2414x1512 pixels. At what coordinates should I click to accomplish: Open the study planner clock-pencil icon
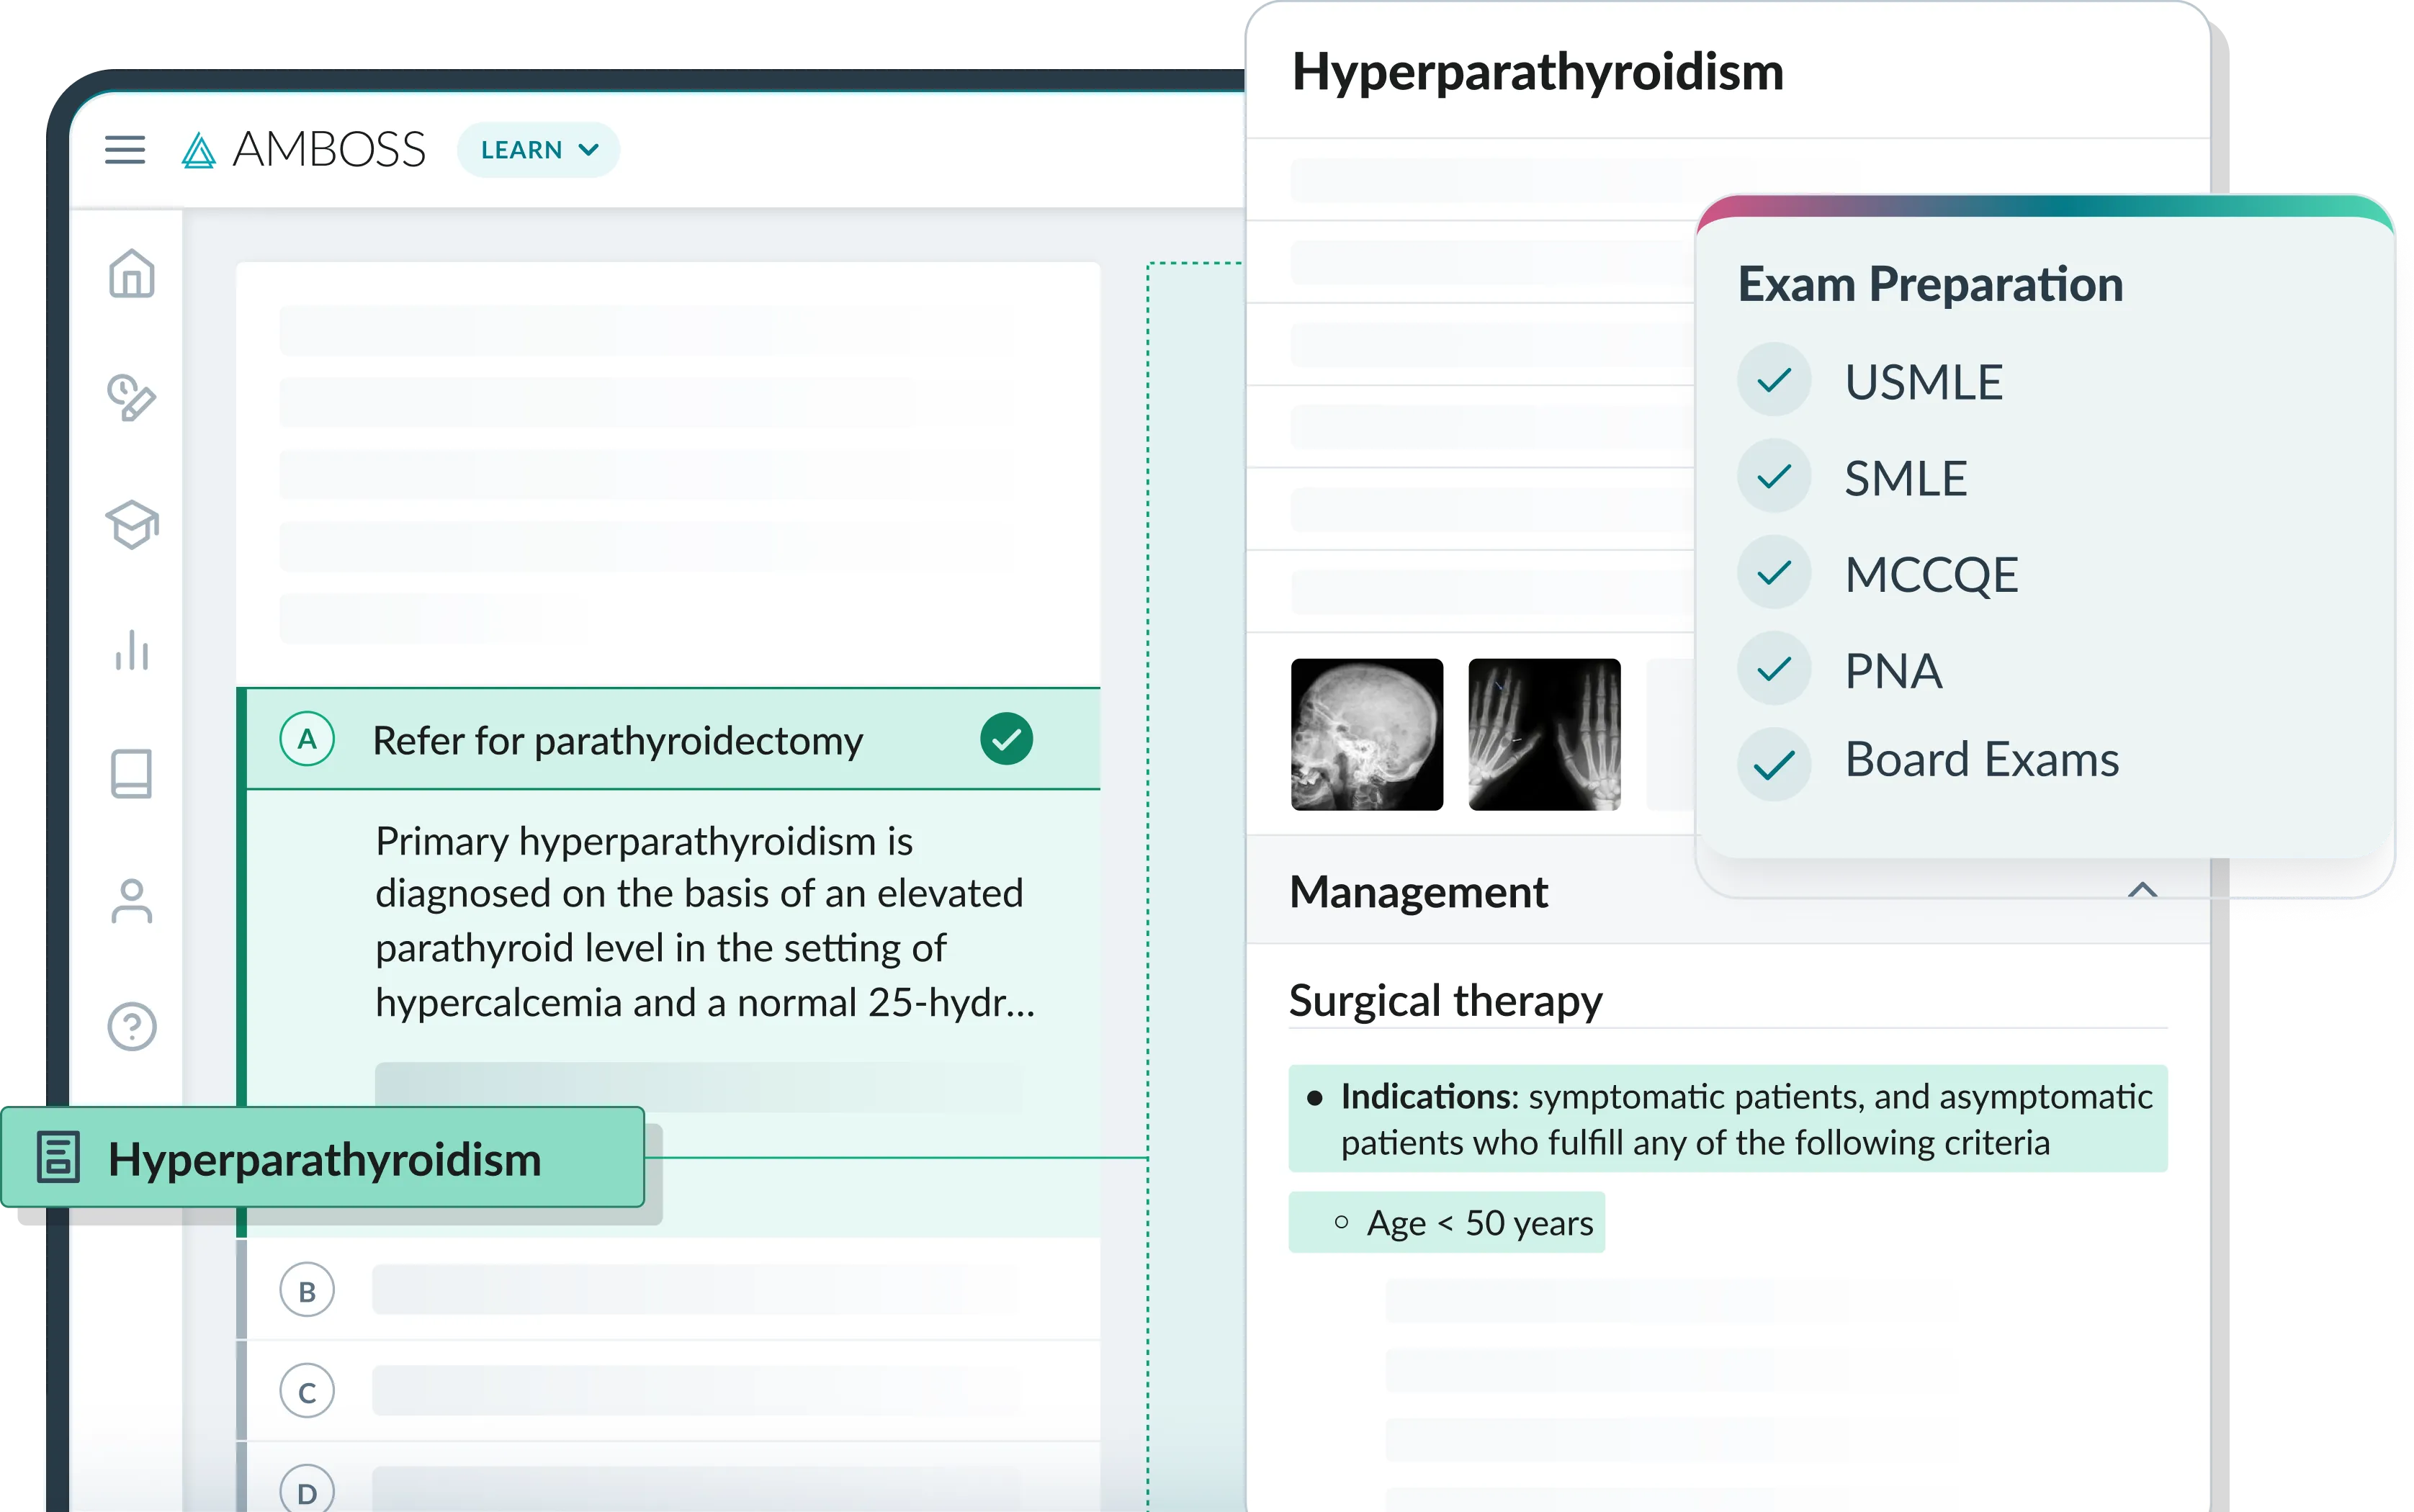132,398
